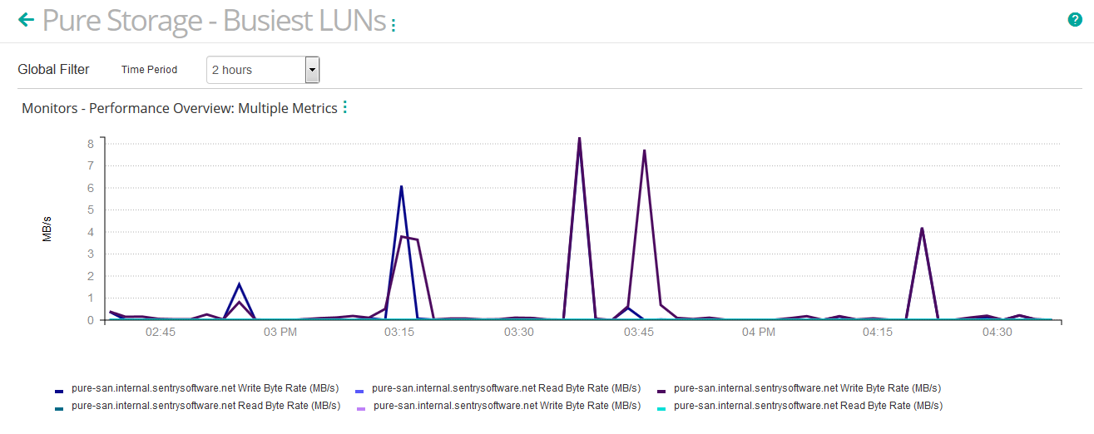The height and width of the screenshot is (434, 1094).
Task: Click the purple peak near 04:15 at 4 MB/s
Action: coord(922,229)
